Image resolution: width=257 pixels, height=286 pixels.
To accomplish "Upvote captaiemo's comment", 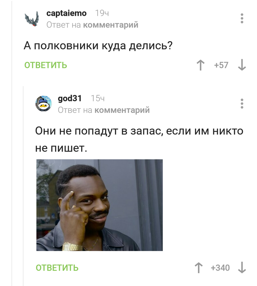I will [x=200, y=65].
